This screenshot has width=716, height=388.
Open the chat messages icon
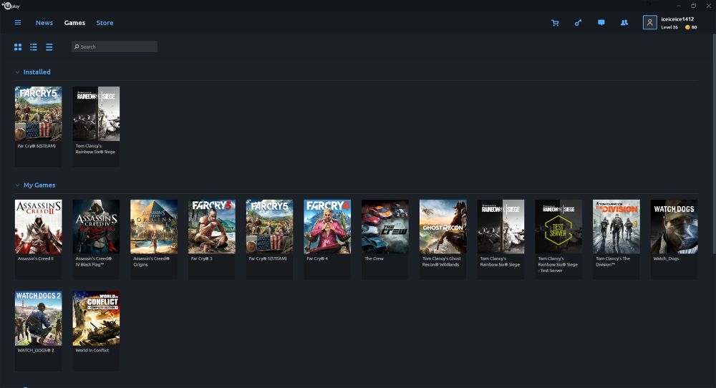click(601, 22)
